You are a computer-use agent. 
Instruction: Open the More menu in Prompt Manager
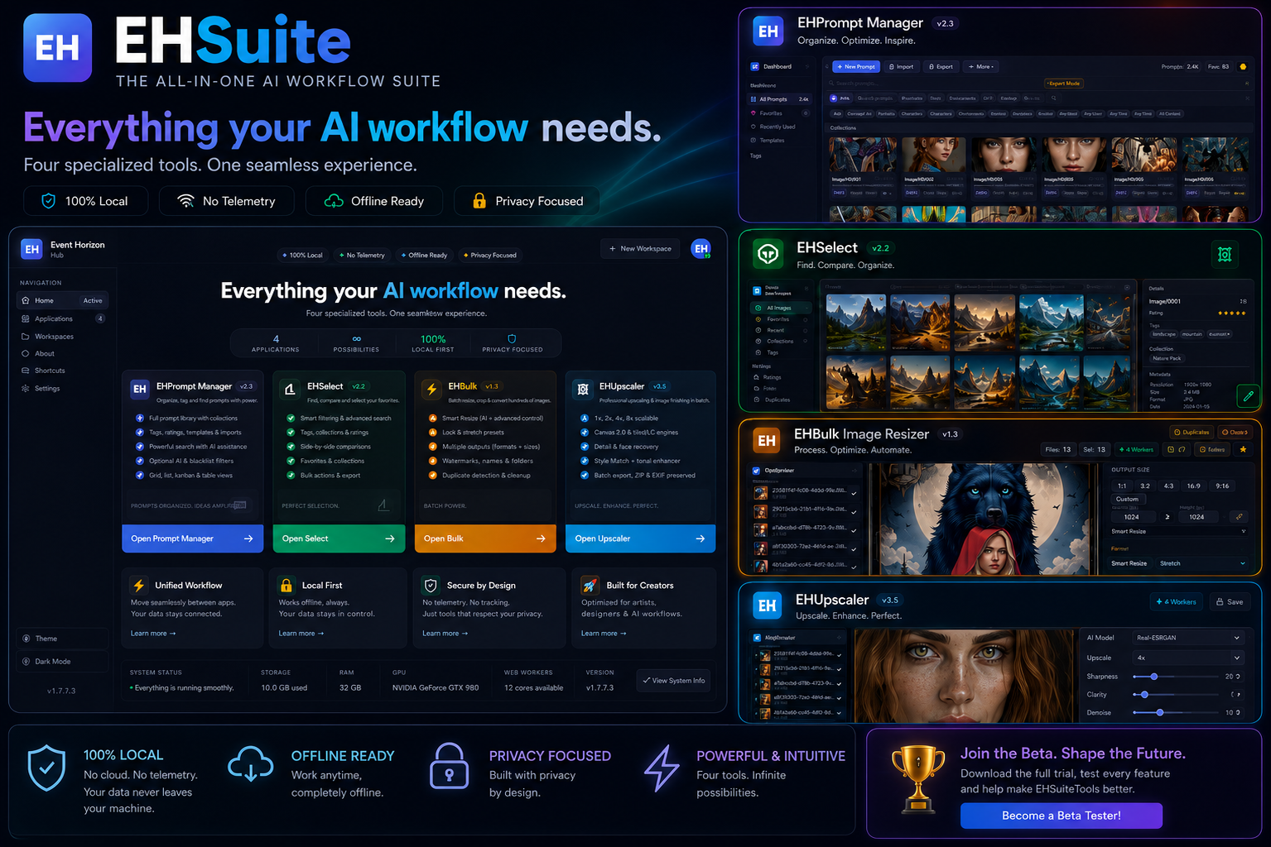[x=983, y=66]
